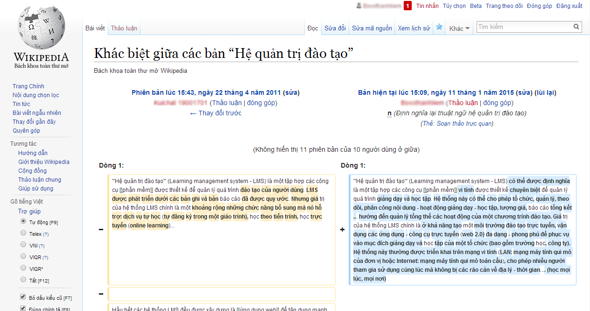590x311 pixels.
Task: Click the (?) help link next to VIQR
Action: [46, 258]
